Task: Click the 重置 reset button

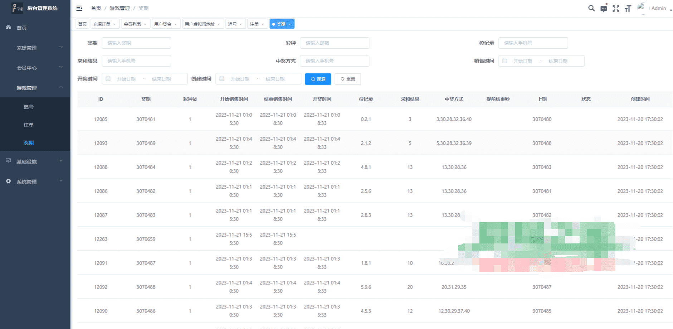Action: click(x=347, y=79)
